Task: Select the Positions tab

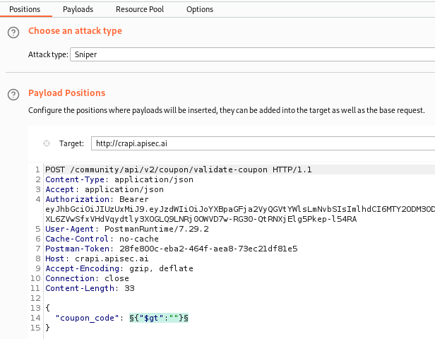Action: [x=25, y=9]
